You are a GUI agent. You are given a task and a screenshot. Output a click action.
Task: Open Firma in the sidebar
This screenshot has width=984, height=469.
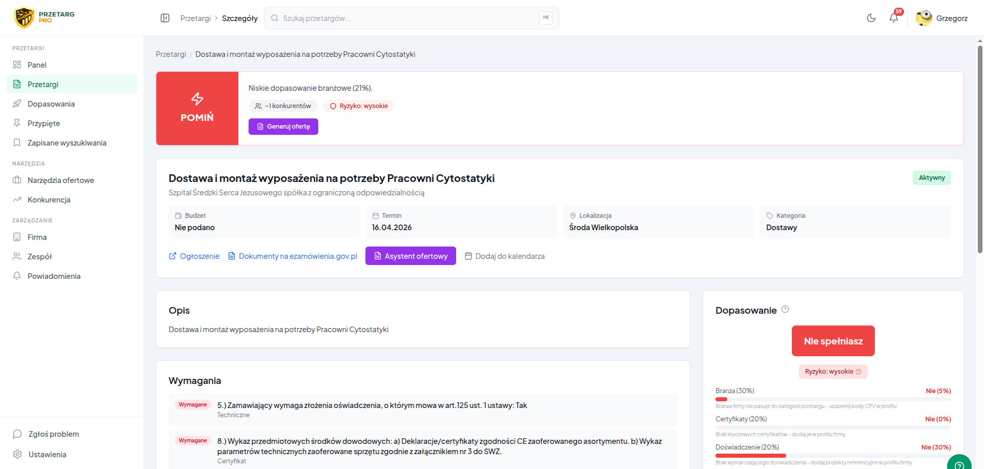[x=72, y=237]
